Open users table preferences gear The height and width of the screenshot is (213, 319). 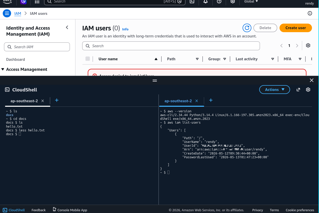tap(308, 45)
